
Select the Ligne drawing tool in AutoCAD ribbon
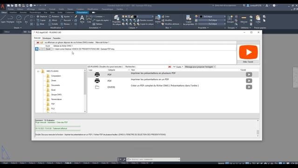coord(3,19)
